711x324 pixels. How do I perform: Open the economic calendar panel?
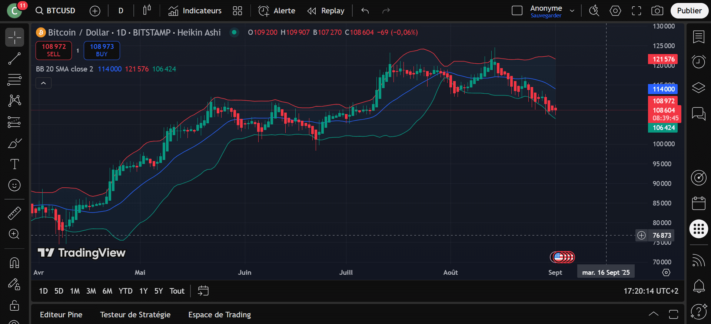tap(698, 203)
